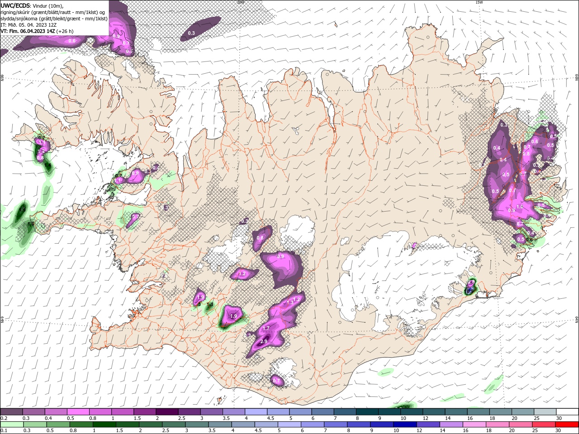Click the 'UWC/ECDS: Vindur (10m),' title line
Viewport: 579px width, 434px height.
click(x=32, y=5)
